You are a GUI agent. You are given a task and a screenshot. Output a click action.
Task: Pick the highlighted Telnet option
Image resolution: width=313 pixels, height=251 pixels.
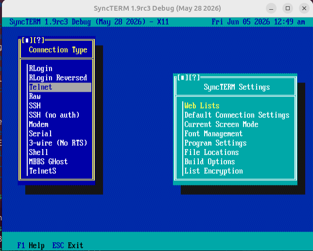(x=60, y=87)
